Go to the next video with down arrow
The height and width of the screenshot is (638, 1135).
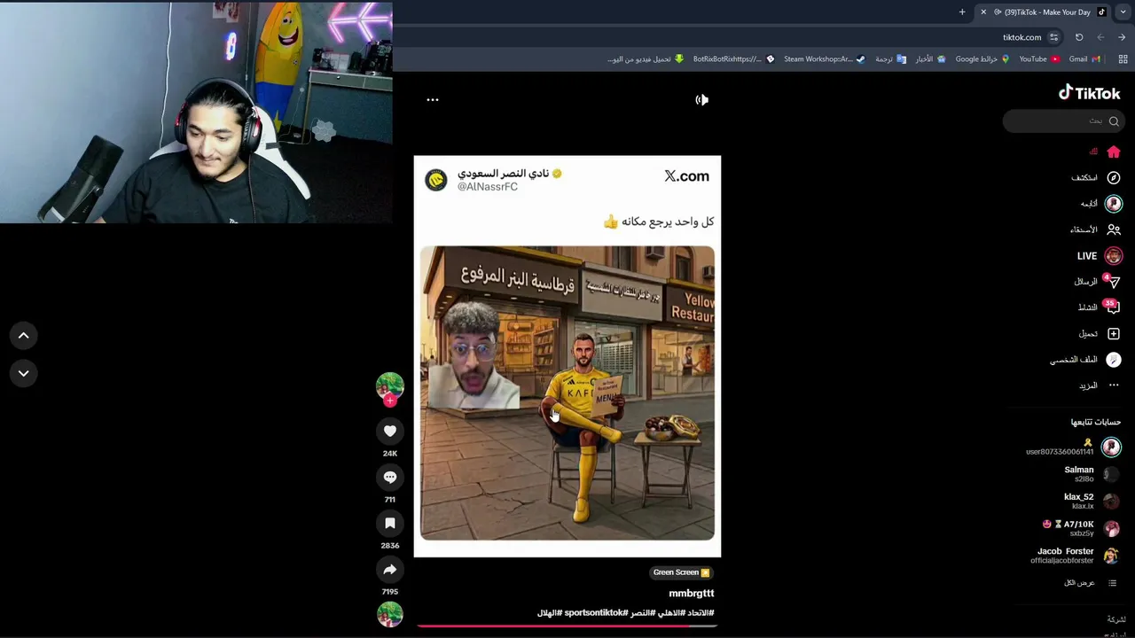pyautogui.click(x=24, y=373)
